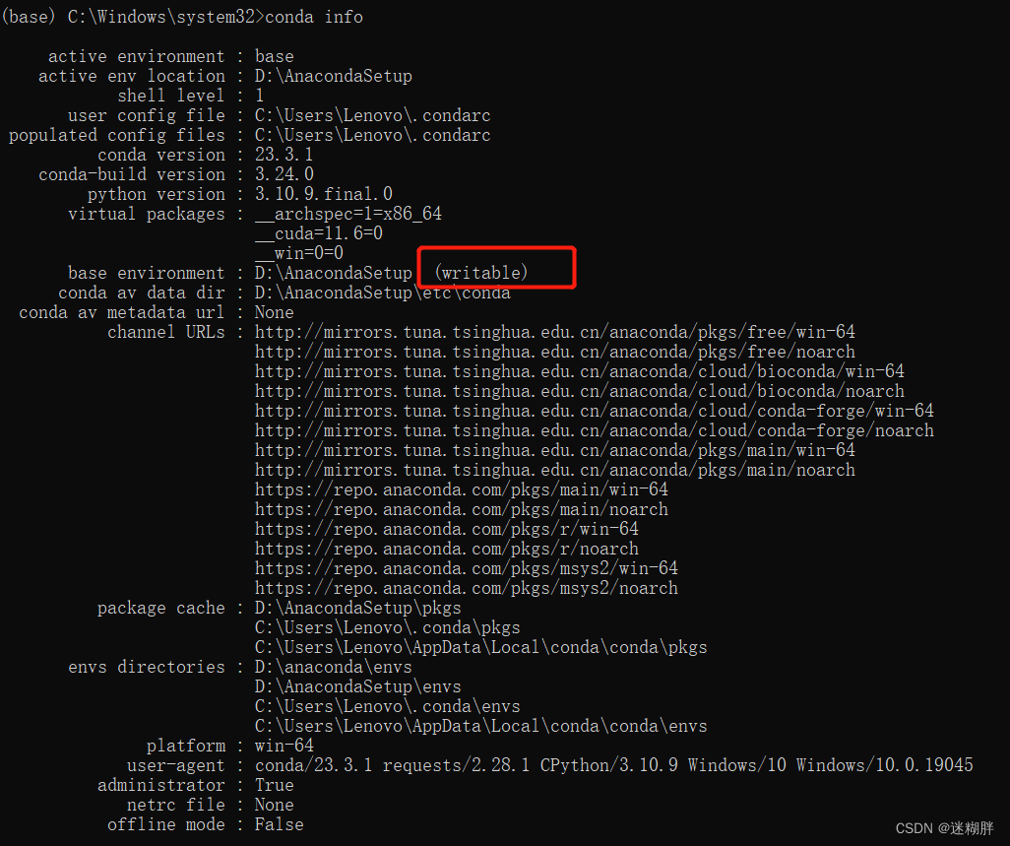Click the tsinghua free/win-64 mirror URL
The width and height of the screenshot is (1010, 846).
[x=553, y=332]
